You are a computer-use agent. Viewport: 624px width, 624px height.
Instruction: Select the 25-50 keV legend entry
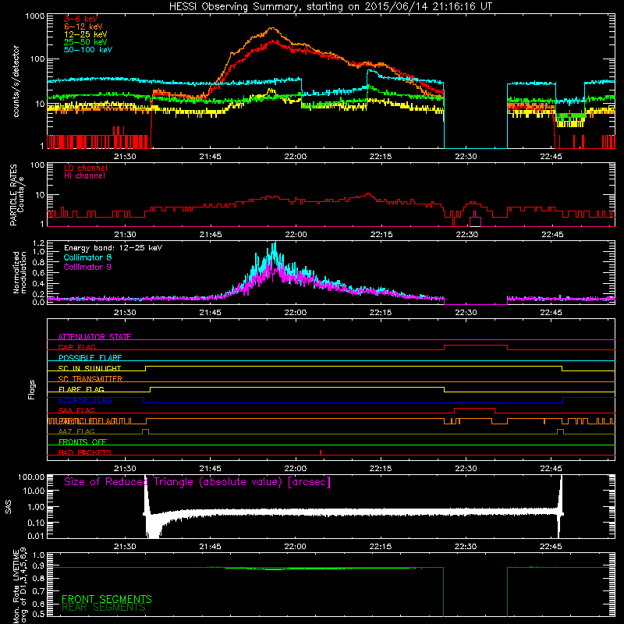point(85,42)
